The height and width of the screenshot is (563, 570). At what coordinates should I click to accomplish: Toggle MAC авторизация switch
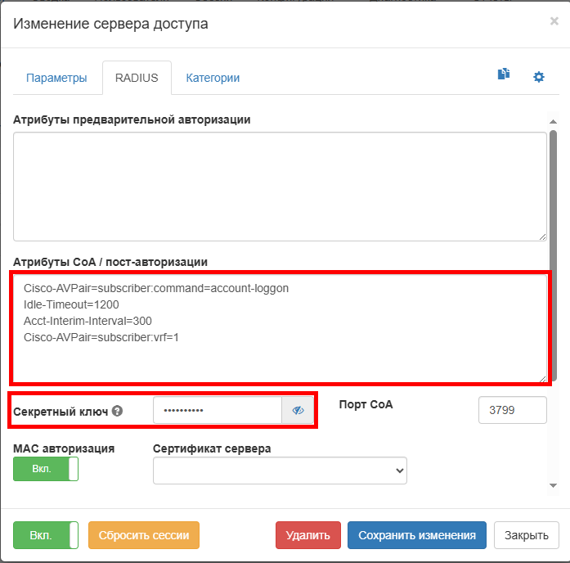tap(46, 469)
